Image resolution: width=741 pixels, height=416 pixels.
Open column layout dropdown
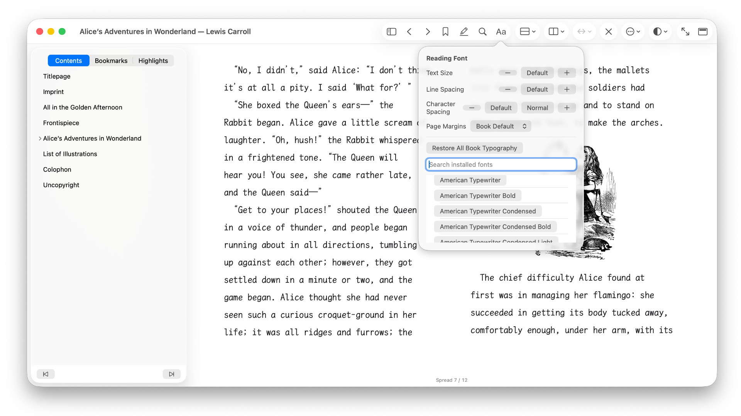(x=557, y=32)
